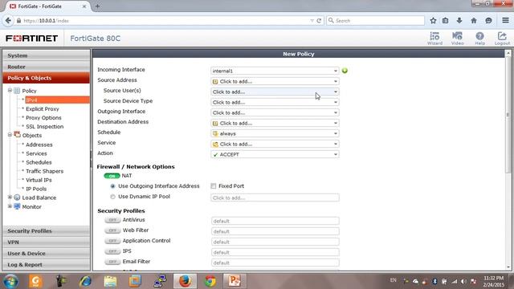The image size is (514, 289).
Task: Open the Service dropdown
Action: (x=275, y=144)
